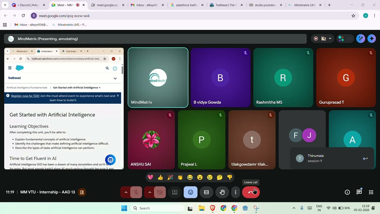The width and height of the screenshot is (380, 214).
Task: Open File Explorer from taskbar
Action: [x=202, y=208]
